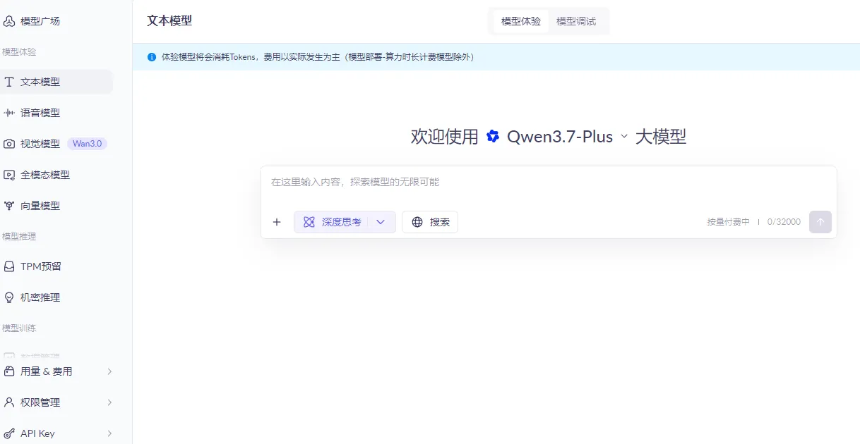Click the 机密推理 lightbulb icon
860x444 pixels.
click(x=9, y=297)
